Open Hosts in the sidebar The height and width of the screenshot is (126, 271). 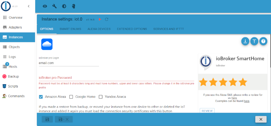tap(17, 67)
